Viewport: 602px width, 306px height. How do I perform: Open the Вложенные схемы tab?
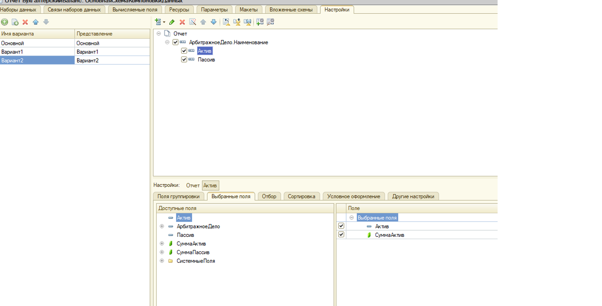(291, 9)
